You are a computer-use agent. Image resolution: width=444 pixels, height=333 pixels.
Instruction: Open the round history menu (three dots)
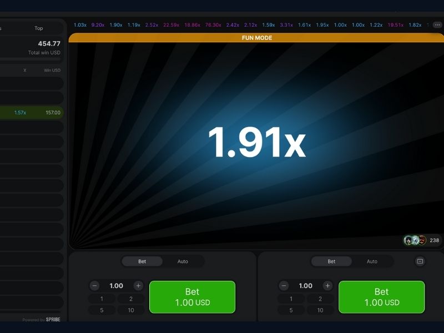point(437,25)
